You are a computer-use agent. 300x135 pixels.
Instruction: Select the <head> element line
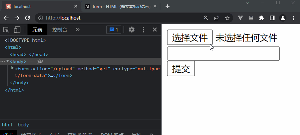click(x=29, y=54)
